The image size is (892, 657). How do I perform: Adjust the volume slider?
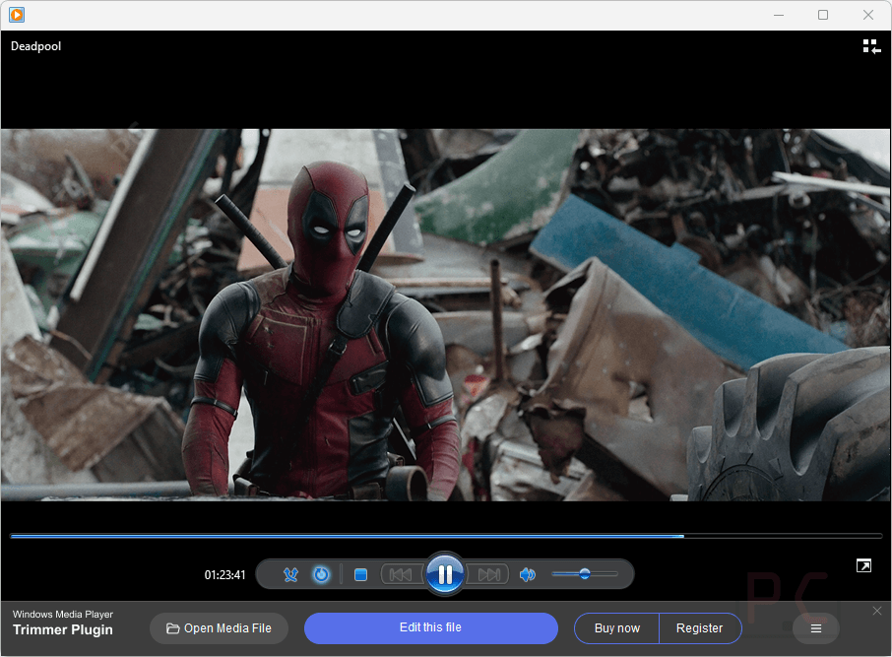584,574
